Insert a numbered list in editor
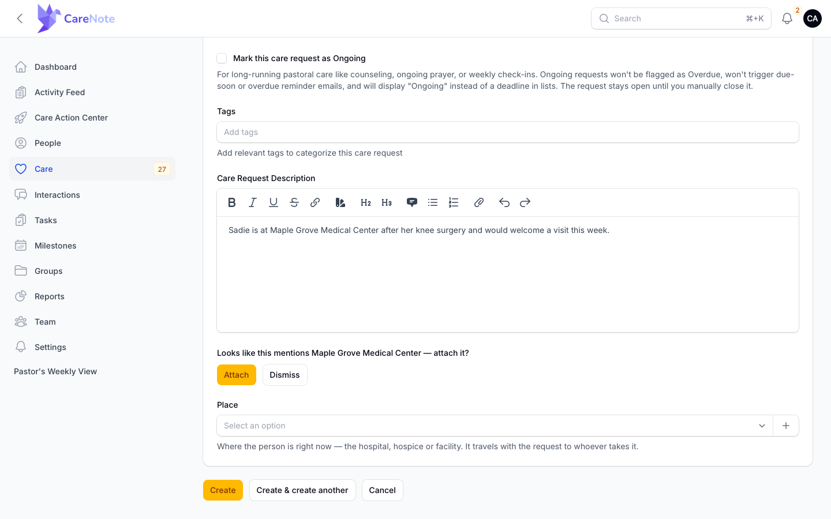 [454, 202]
